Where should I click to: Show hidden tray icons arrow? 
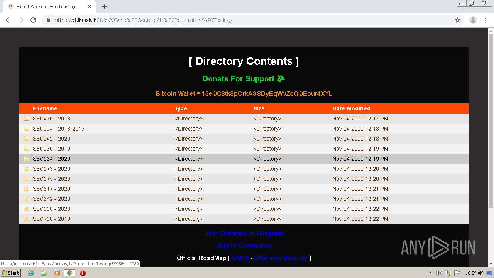[x=430, y=273]
